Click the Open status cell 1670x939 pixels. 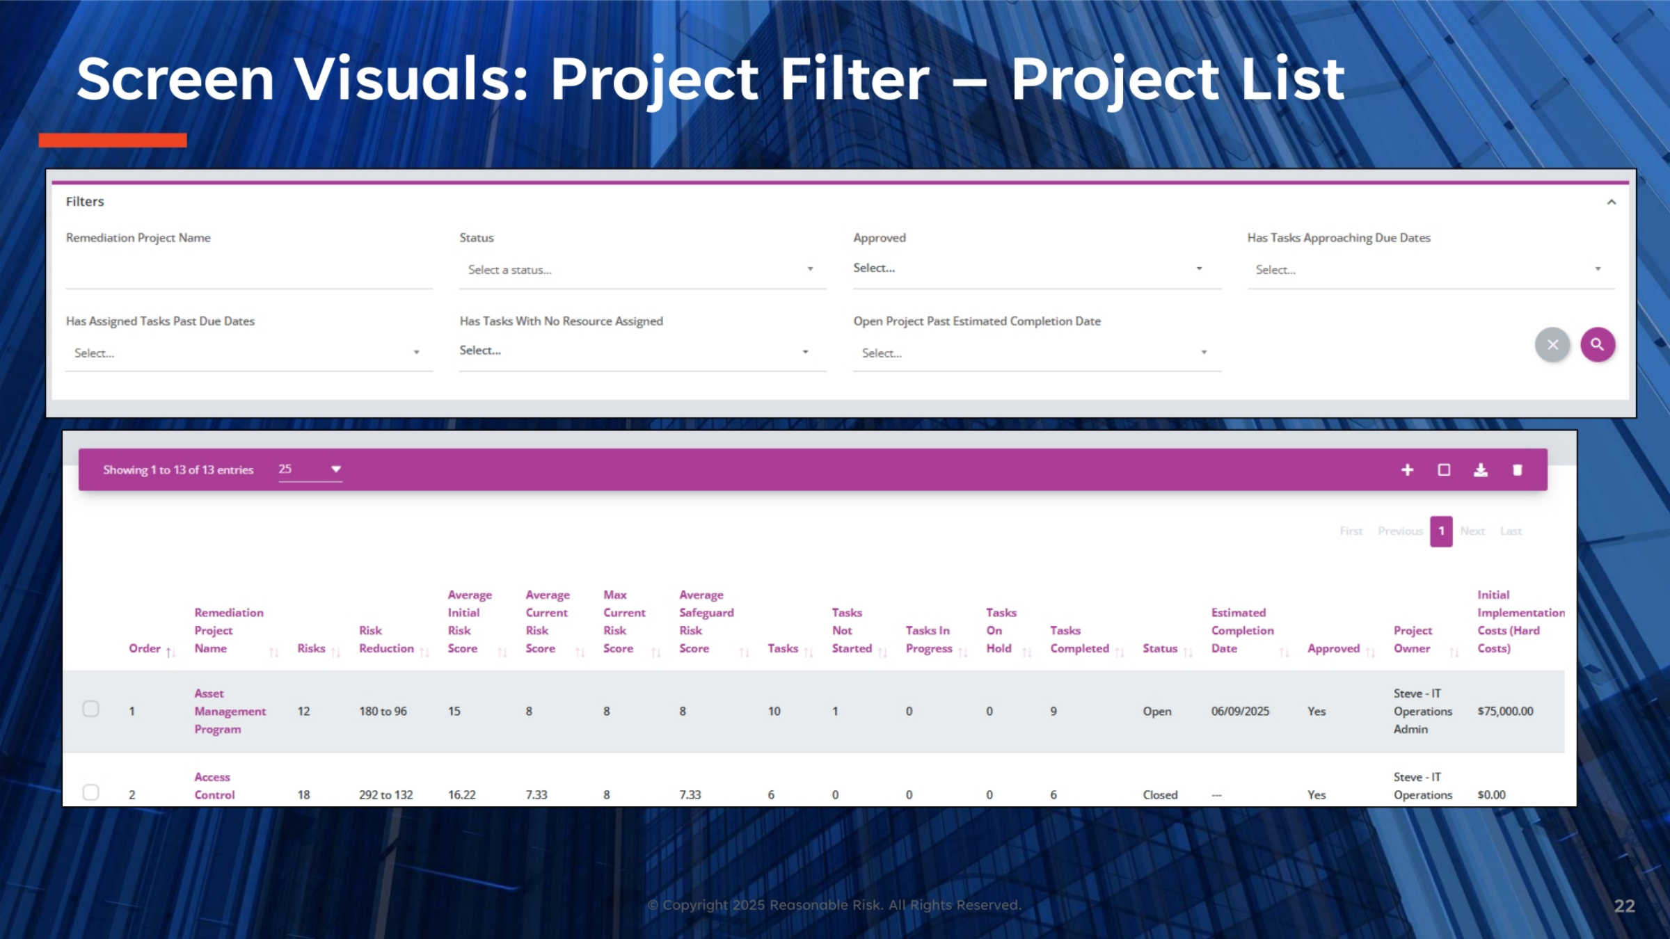[1156, 712]
